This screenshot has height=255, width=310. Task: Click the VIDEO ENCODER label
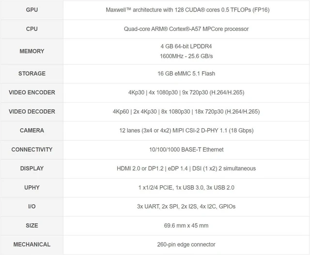pyautogui.click(x=32, y=92)
